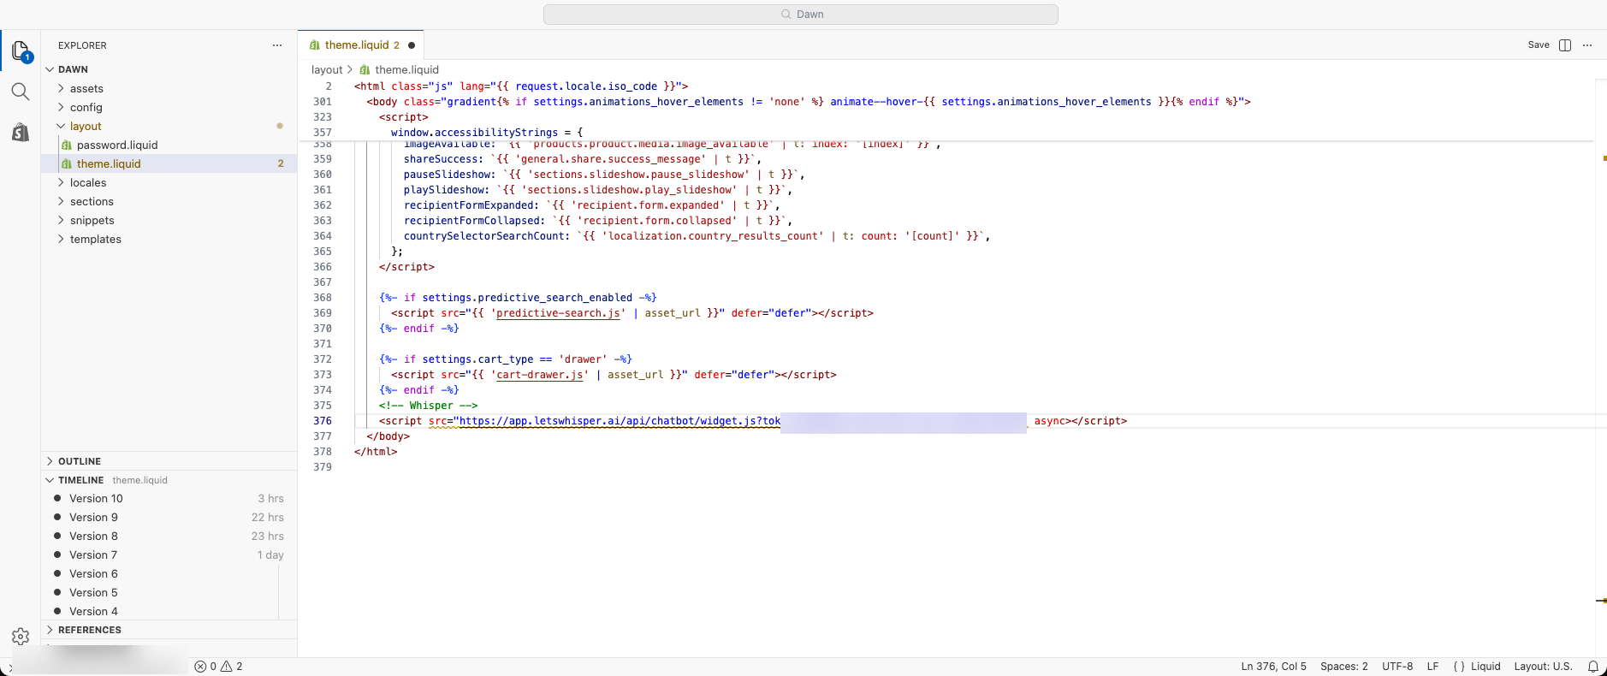Screen dimensions: 1607x676
Task: Select Version 7 in timeline
Action: coord(169,554)
